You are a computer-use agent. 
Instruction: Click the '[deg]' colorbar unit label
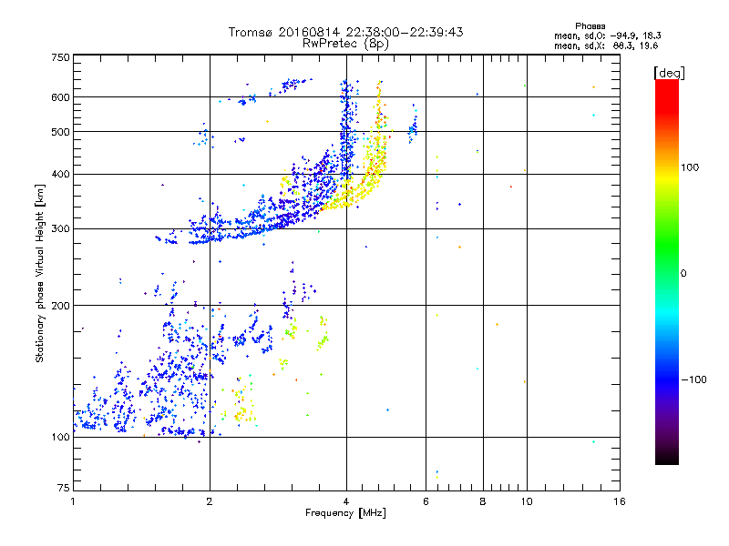(669, 73)
